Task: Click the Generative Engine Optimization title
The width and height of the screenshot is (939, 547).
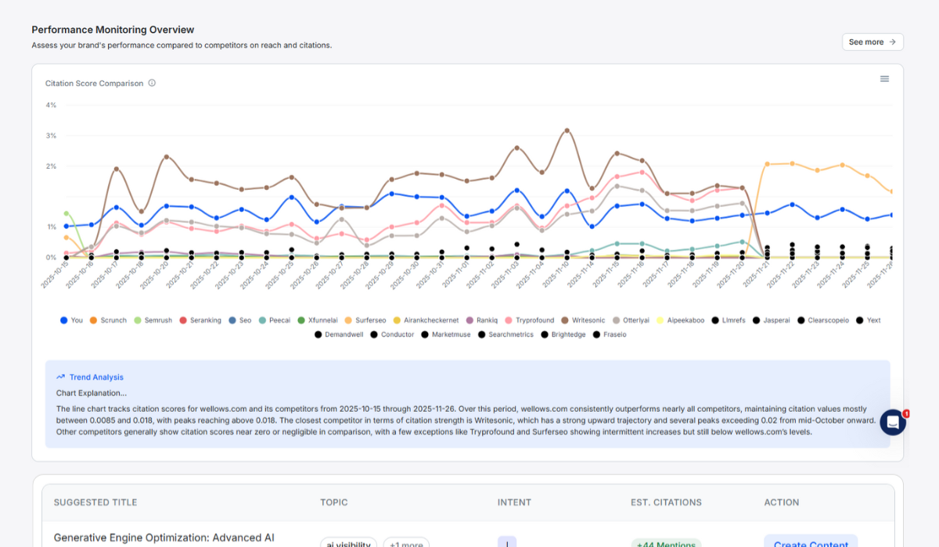Action: tap(164, 538)
